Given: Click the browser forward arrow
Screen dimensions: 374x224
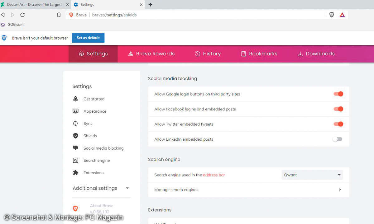Looking at the screenshot, I should point(12,15).
